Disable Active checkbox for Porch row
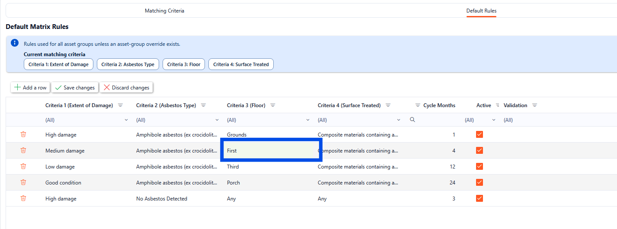Screen dimensions: 617x229 479,182
